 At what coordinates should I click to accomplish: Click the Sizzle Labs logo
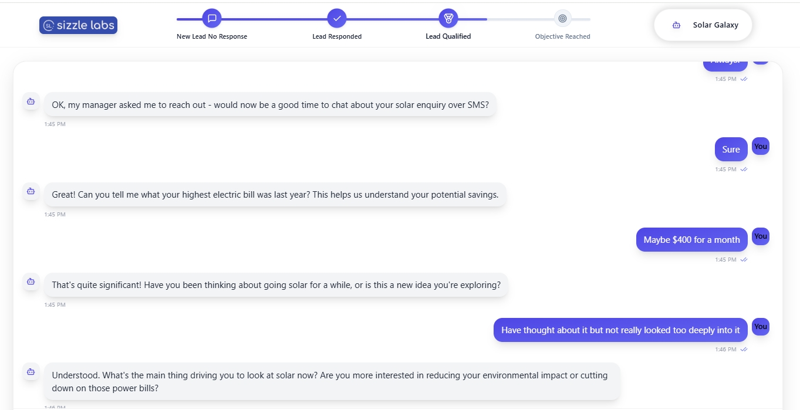78,25
